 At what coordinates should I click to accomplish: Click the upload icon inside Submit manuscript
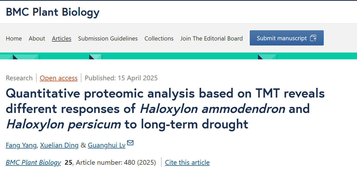[313, 38]
